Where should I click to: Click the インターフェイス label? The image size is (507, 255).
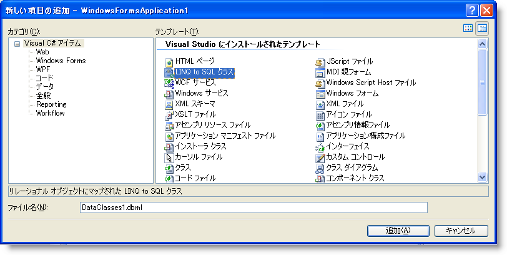click(x=348, y=147)
